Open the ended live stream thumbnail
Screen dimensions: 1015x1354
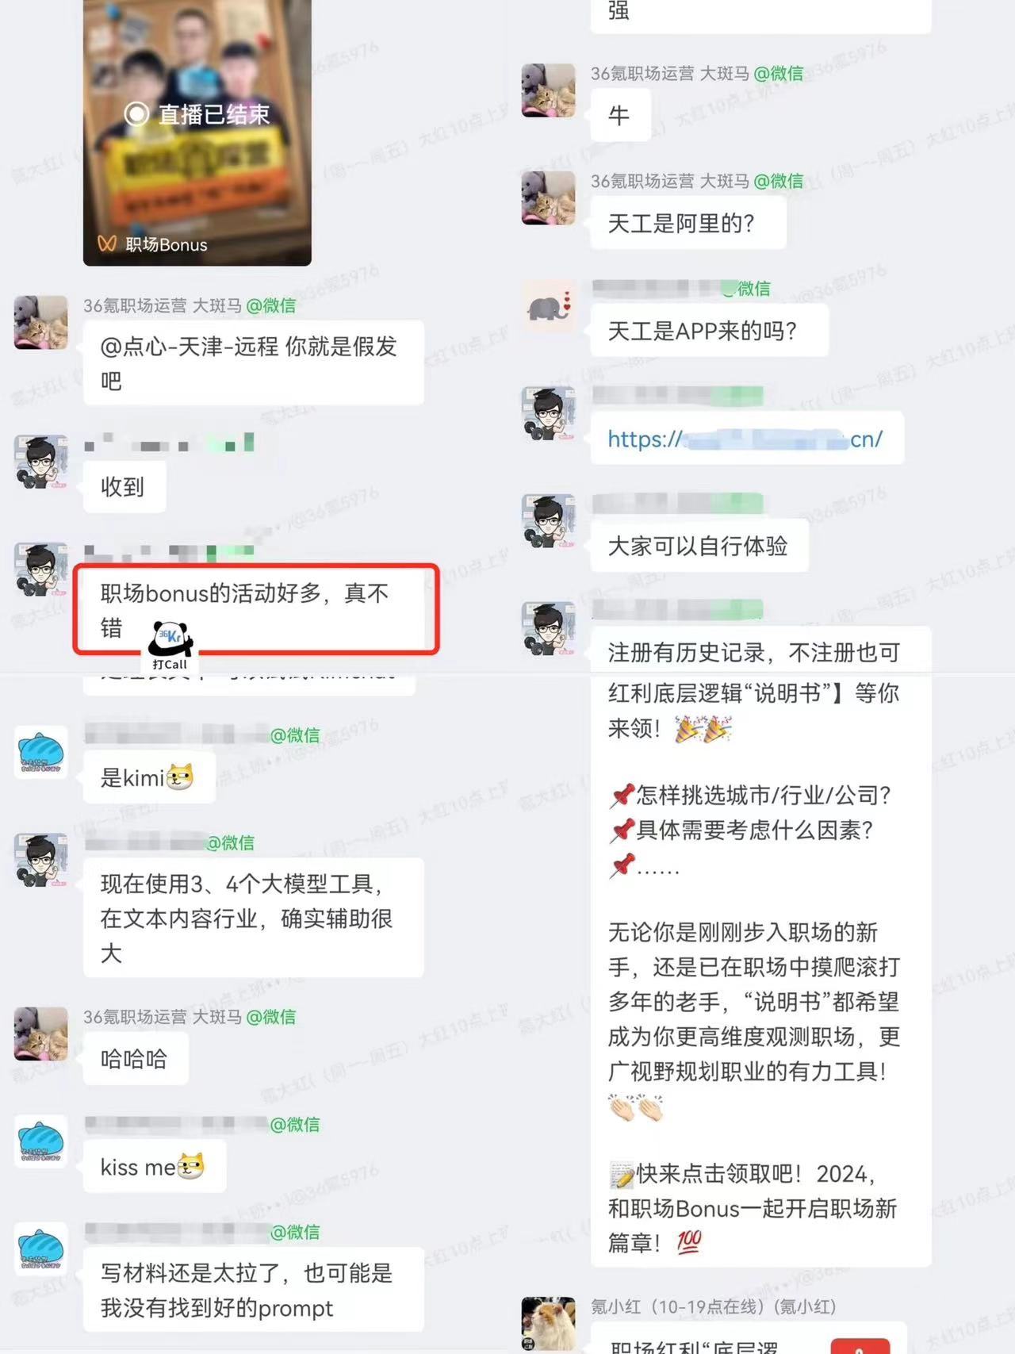pyautogui.click(x=197, y=132)
